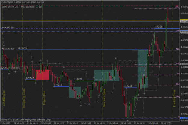Click the 1.42455 price axis label
This screenshot has width=188, height=125.
(184, 54)
